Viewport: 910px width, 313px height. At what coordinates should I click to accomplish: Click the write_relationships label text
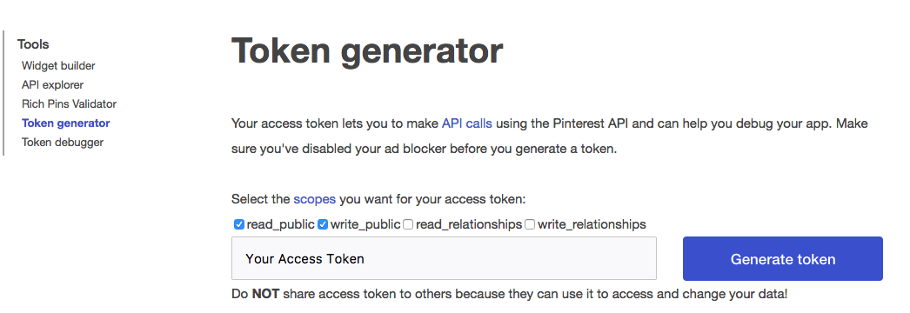pyautogui.click(x=592, y=224)
